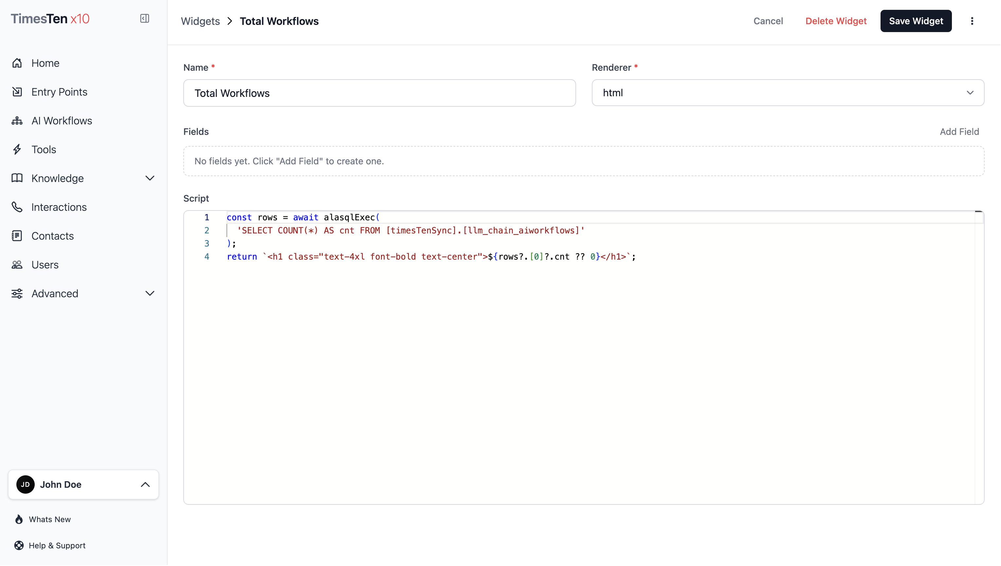This screenshot has height=566, width=1001.
Task: Click Cancel button
Action: click(768, 21)
